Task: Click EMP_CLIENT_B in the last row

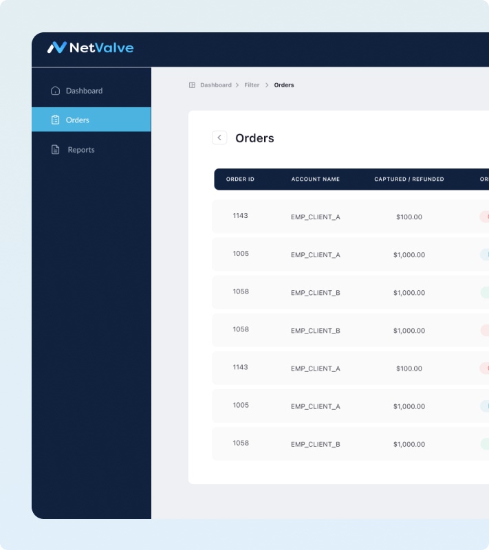Action: pos(316,444)
